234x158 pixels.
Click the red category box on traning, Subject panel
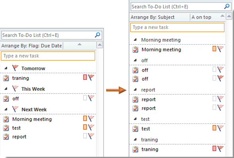215,148
